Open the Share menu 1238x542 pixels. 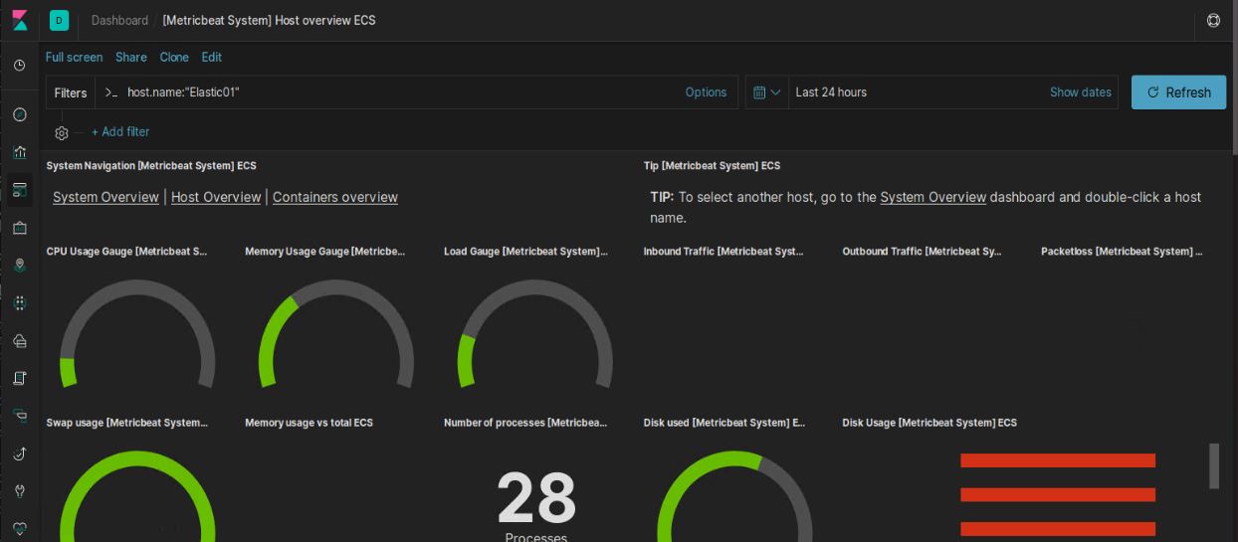[x=130, y=58]
